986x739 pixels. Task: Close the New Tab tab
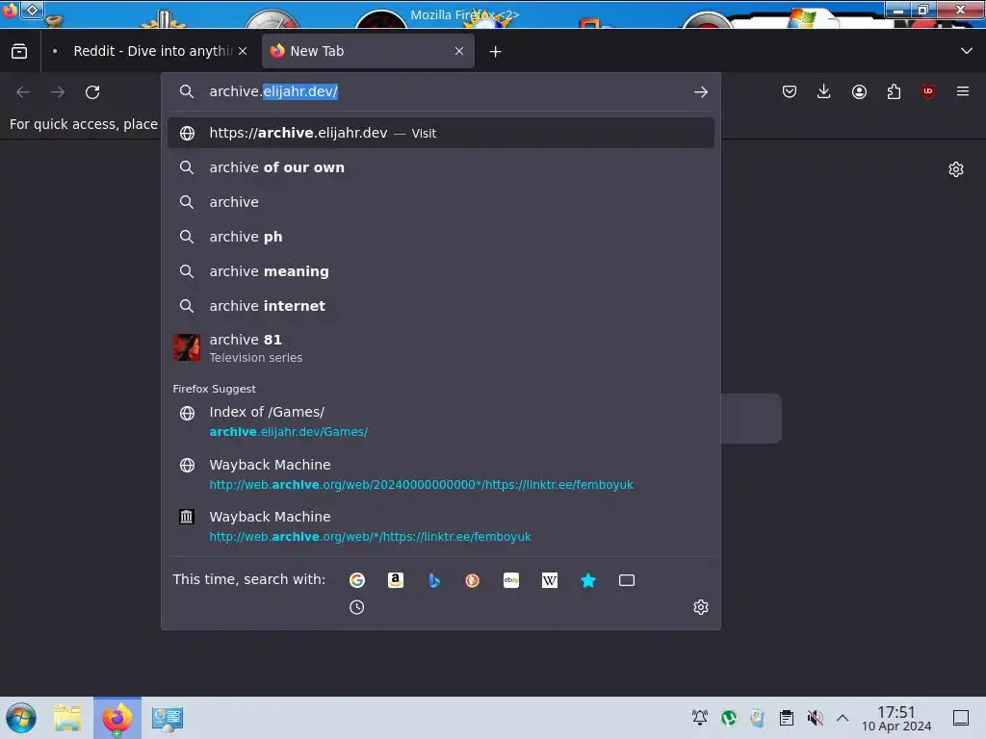[459, 51]
